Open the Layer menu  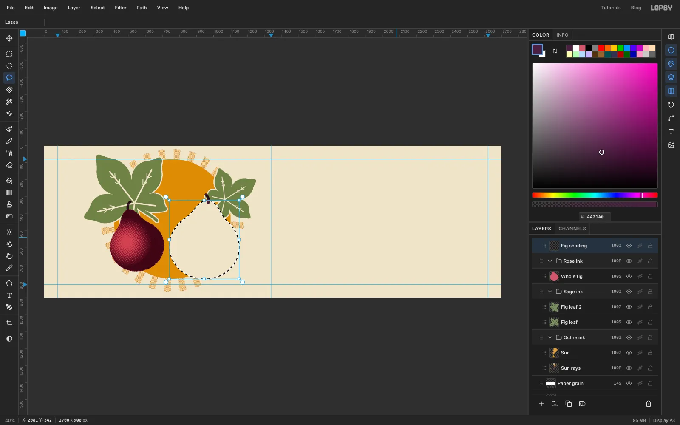click(74, 8)
